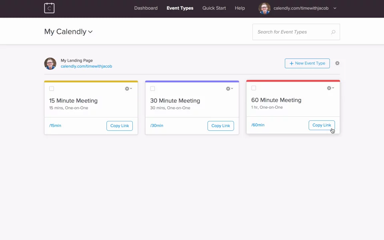The height and width of the screenshot is (240, 384).
Task: Open gear menu on 60 Minute Meeting card
Action: [x=330, y=88]
